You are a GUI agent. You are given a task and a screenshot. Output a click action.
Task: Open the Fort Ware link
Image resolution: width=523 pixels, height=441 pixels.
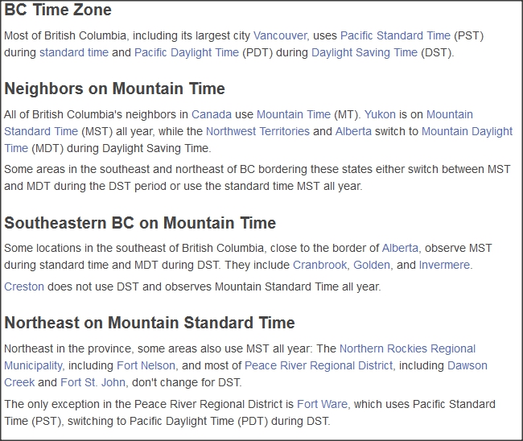322,404
